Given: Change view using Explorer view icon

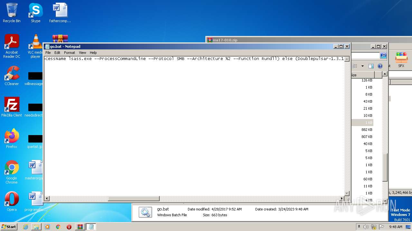Looking at the screenshot, I should [x=355, y=66].
